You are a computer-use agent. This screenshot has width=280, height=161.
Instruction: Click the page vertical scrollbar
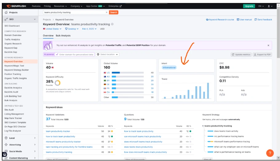278,32
